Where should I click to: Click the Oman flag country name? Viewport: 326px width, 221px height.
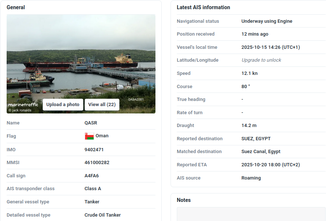[102, 136]
